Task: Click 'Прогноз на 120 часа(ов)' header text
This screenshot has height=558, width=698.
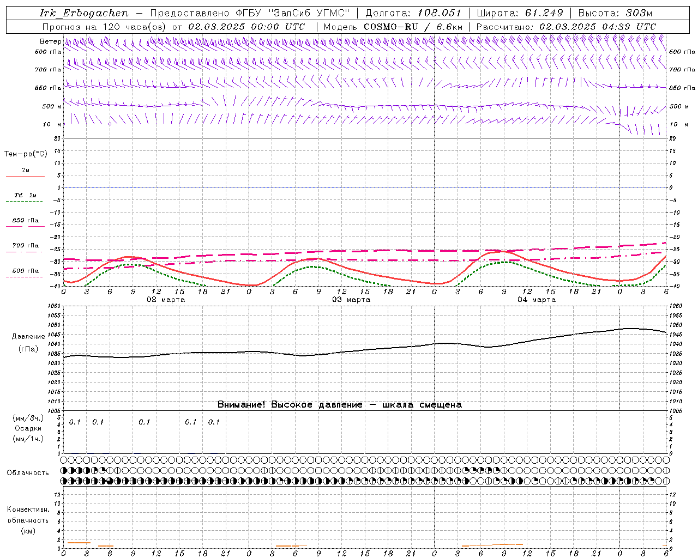Action: pos(105,27)
